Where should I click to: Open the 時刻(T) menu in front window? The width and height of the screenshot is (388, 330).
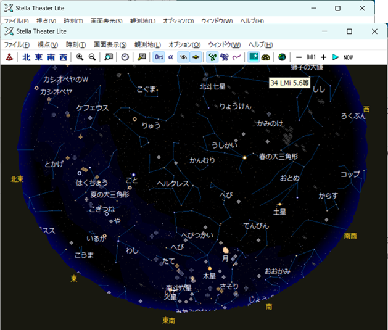coord(76,45)
